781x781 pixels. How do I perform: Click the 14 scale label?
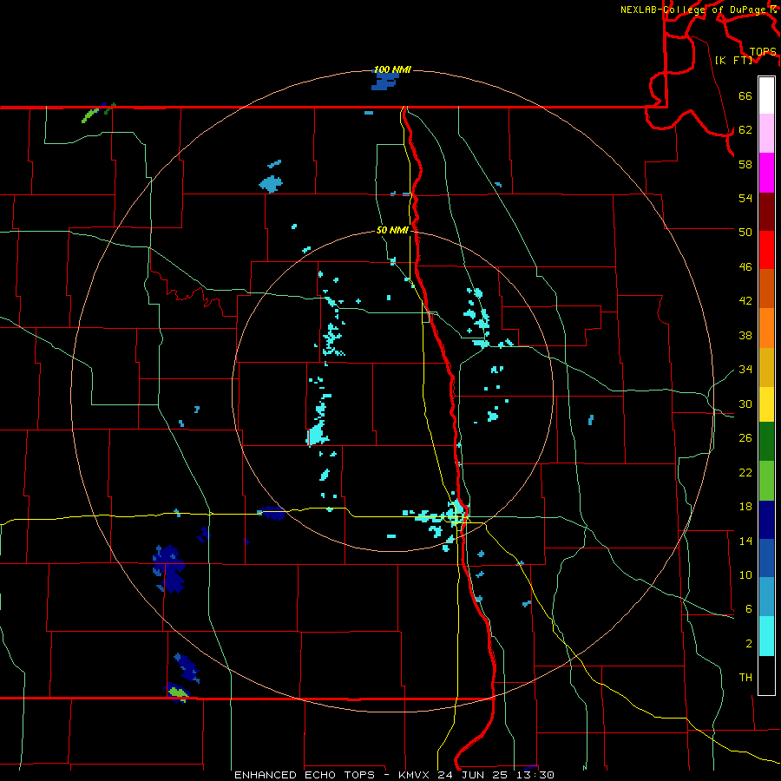[x=745, y=541]
